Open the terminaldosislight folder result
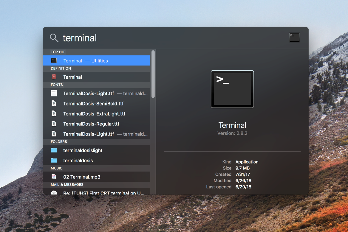Viewport: 348px width, 232px height. [x=97, y=150]
